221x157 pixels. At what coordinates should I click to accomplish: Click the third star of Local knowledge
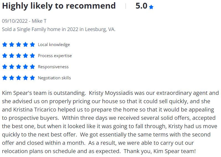click(19, 44)
